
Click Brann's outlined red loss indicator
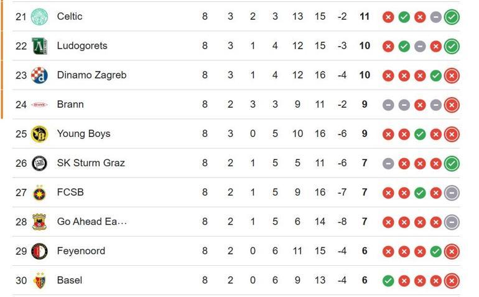452,105
